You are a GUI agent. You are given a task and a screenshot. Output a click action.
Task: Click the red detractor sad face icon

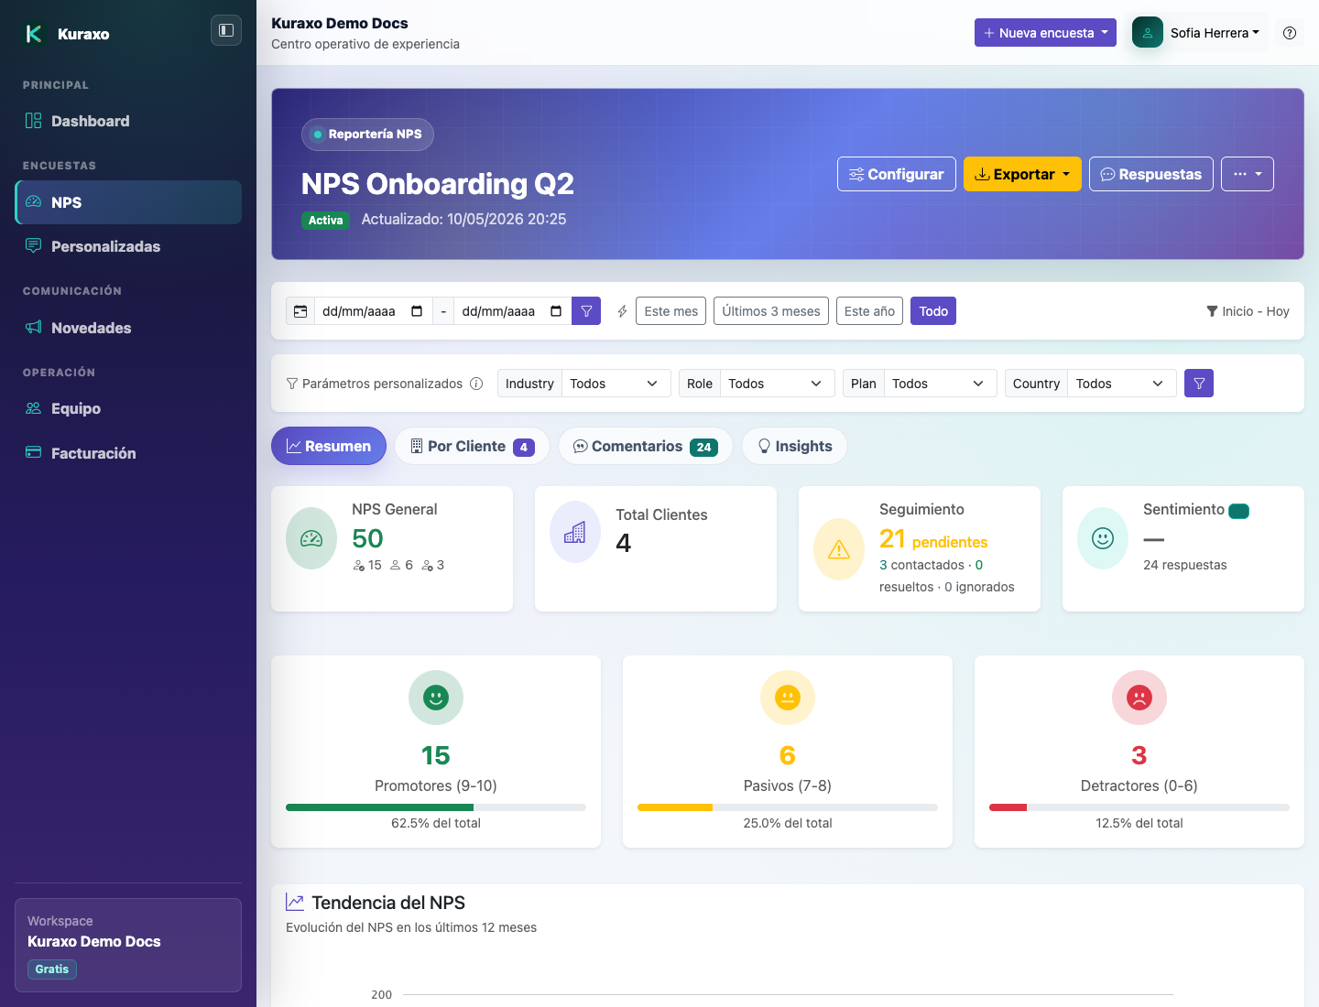[1139, 698]
